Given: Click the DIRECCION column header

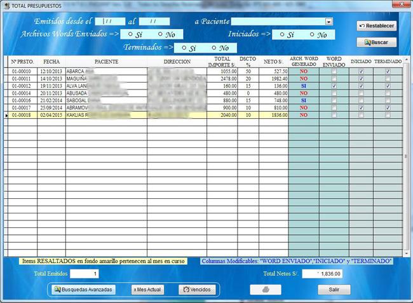Looking at the screenshot, I should (177, 62).
